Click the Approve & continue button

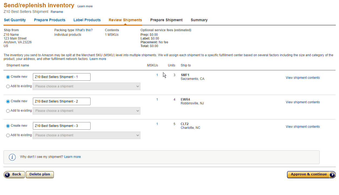point(308,175)
